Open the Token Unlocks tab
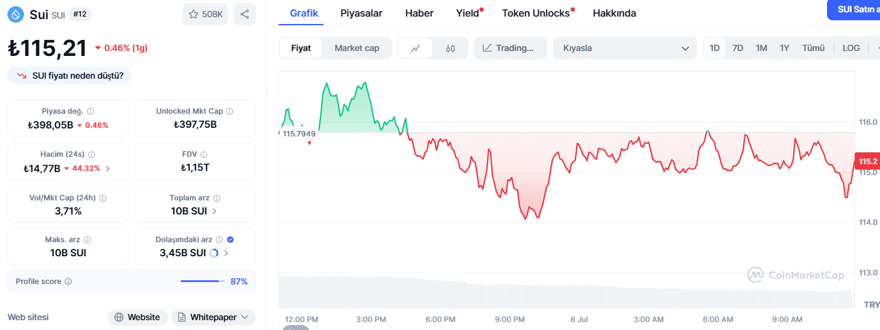 tap(536, 13)
